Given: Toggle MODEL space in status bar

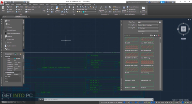Looking at the screenshot, I should [120, 102].
